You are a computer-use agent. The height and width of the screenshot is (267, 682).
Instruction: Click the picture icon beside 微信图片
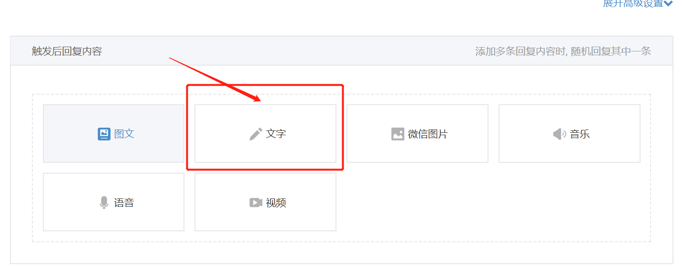coord(397,134)
